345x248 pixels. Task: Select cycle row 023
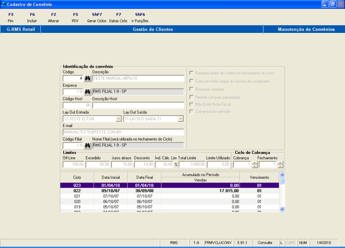click(169, 185)
